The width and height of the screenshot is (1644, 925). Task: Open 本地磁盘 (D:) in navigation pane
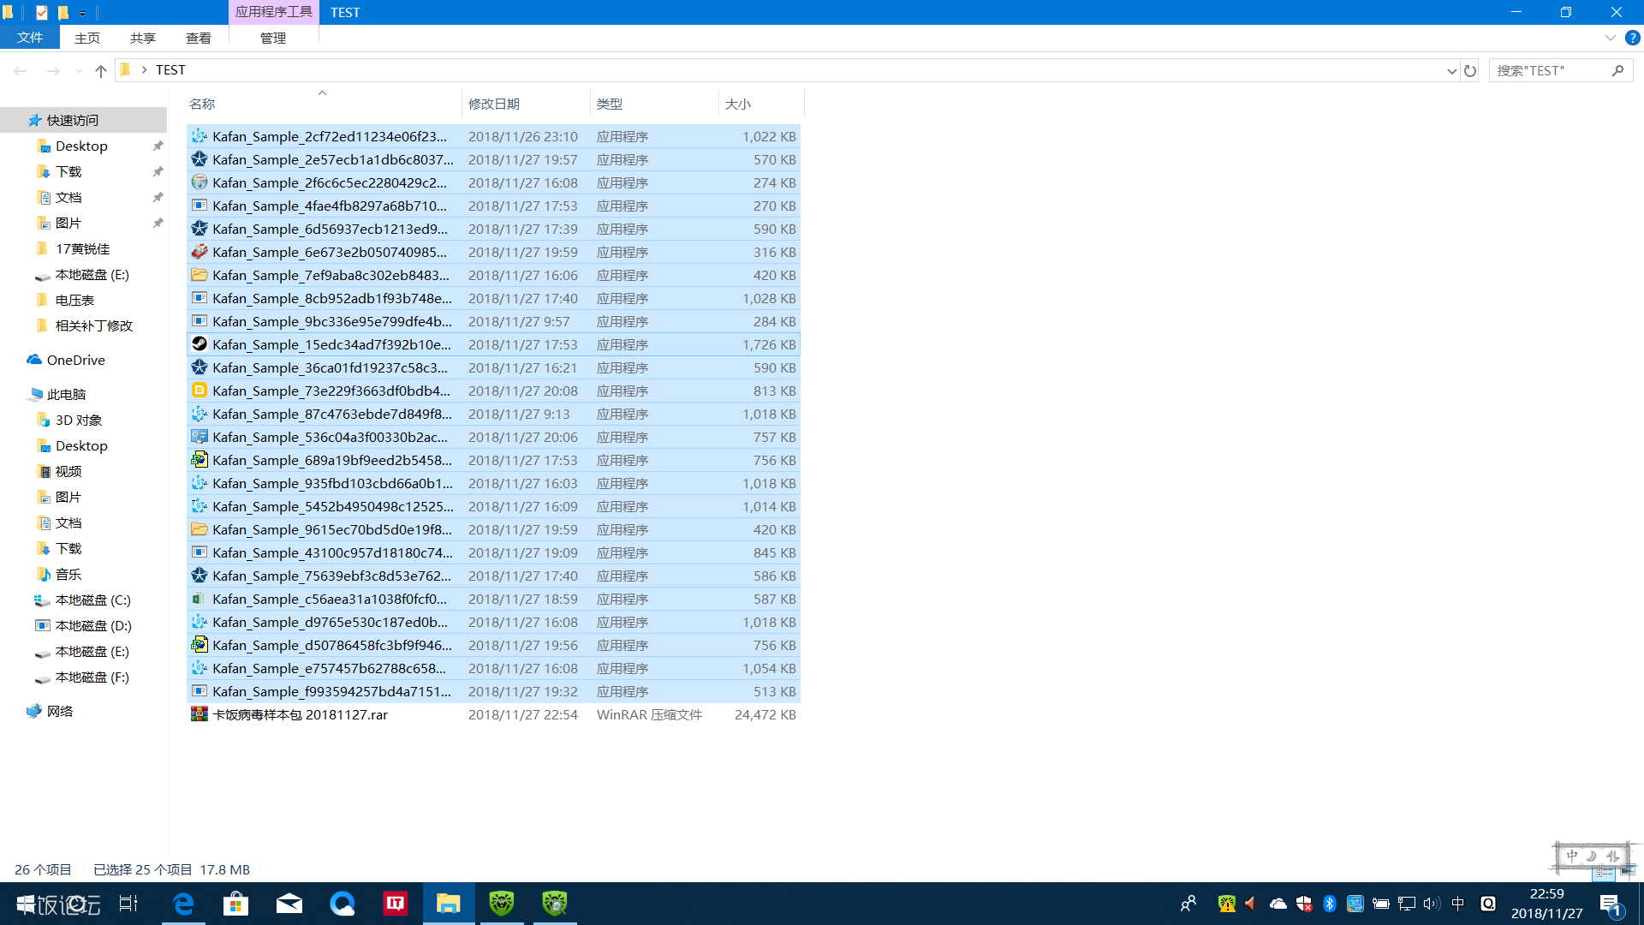(93, 625)
